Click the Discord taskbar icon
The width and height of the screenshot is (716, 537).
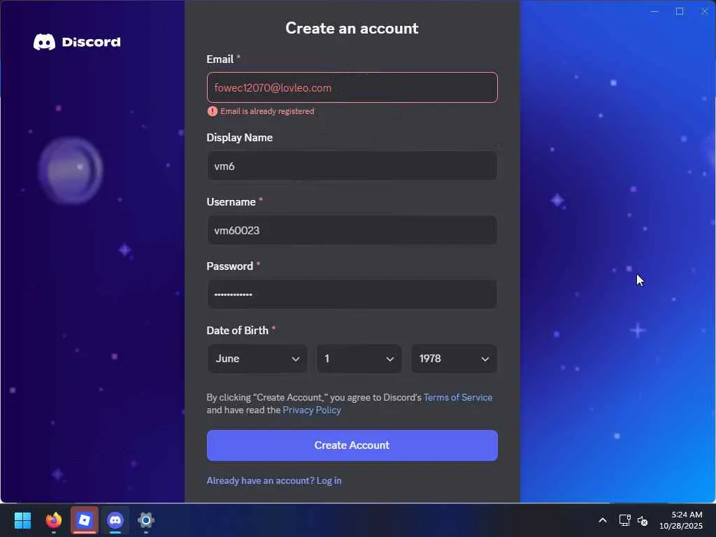pos(115,520)
